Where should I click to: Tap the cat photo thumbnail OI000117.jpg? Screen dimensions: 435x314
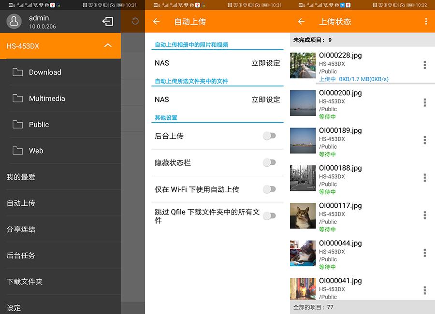pos(303,215)
